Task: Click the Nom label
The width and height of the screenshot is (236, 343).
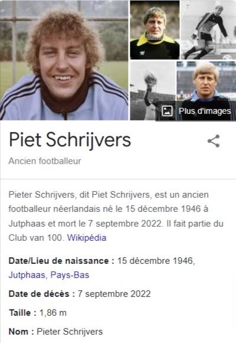Action: coord(21,332)
